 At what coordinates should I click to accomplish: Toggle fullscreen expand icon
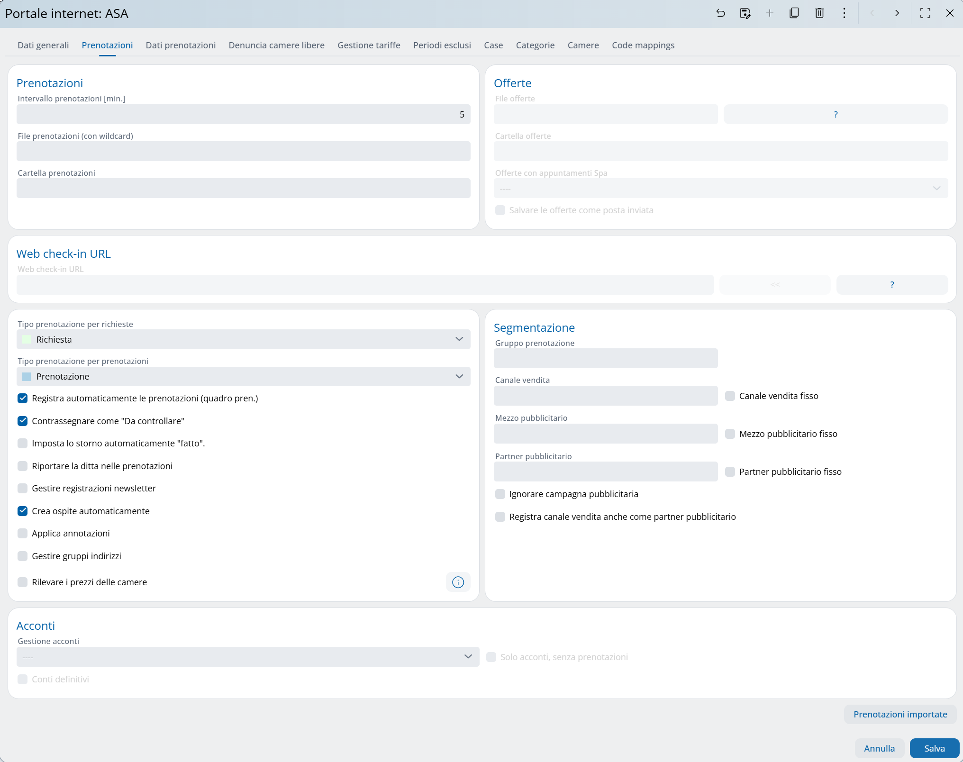[925, 13]
